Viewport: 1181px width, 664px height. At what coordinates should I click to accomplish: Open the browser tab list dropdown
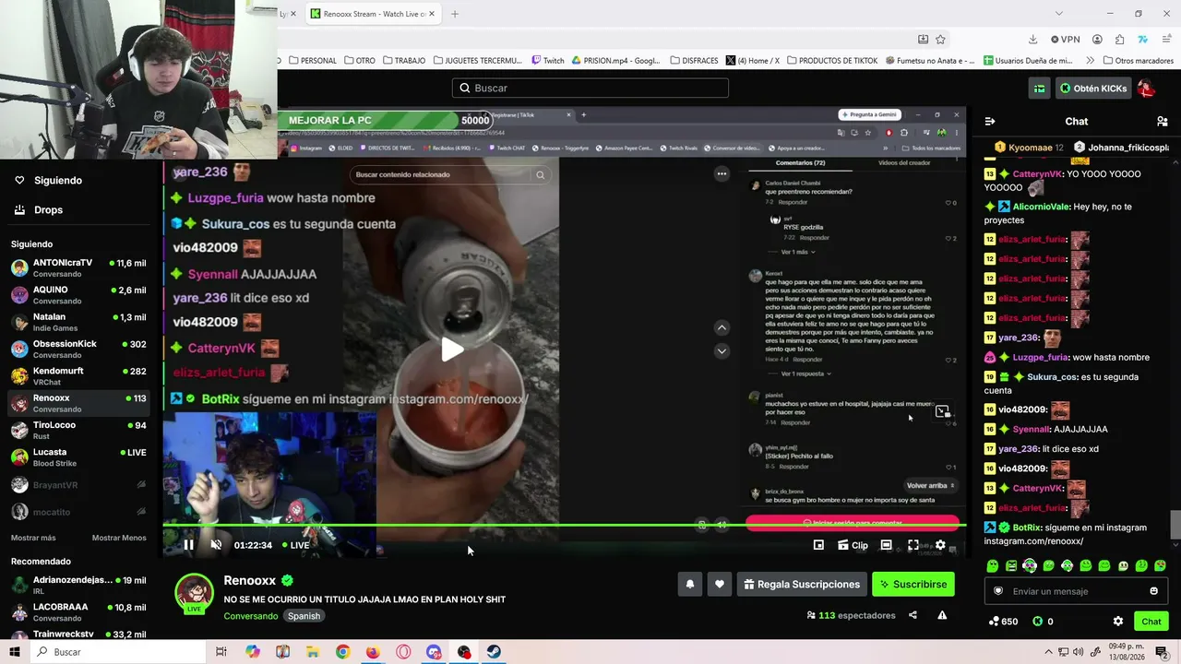click(x=1059, y=14)
